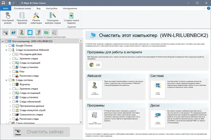Collapse the Этот компьютер tree node
The width and height of the screenshot is (211, 140).
pyautogui.click(x=3, y=41)
